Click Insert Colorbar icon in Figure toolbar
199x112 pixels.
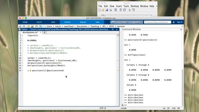121,10
